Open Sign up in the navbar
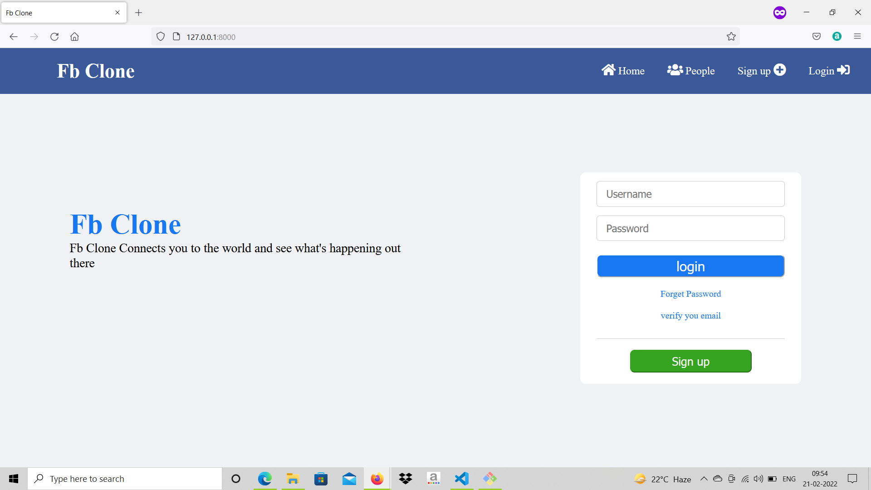This screenshot has width=871, height=490. [762, 70]
